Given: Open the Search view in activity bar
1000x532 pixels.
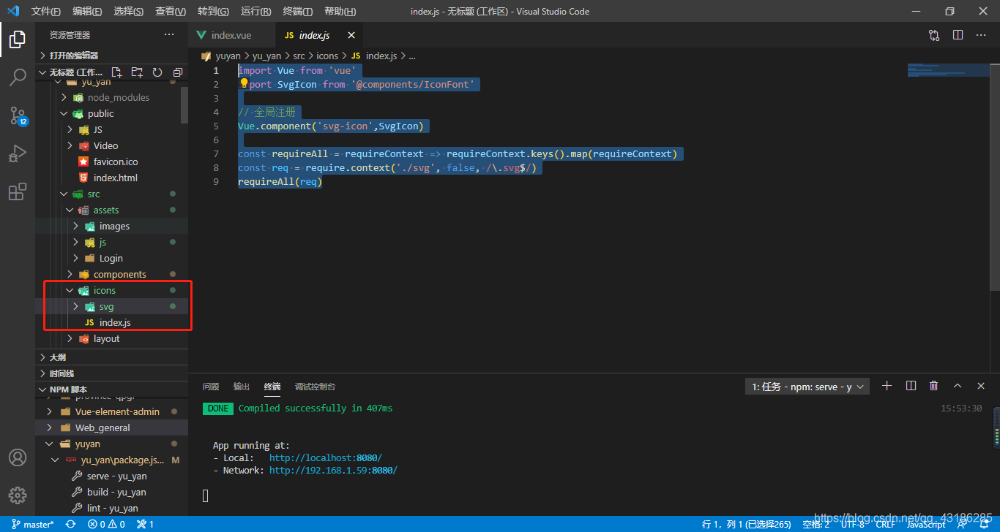Looking at the screenshot, I should click(x=18, y=77).
